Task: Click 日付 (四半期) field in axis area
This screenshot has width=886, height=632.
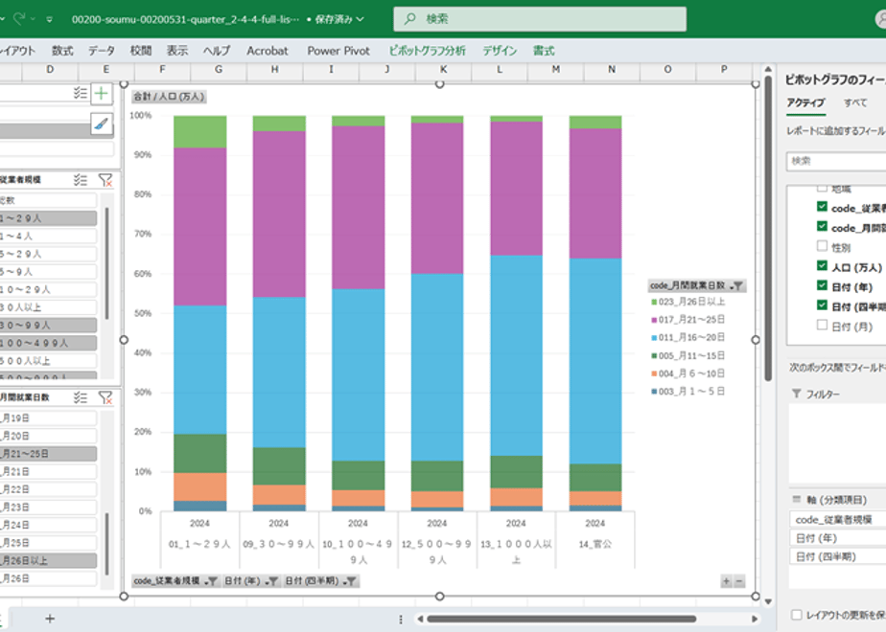Action: pos(837,557)
